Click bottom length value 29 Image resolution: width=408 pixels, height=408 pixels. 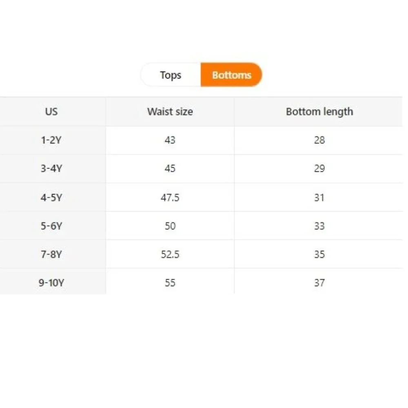coord(319,169)
